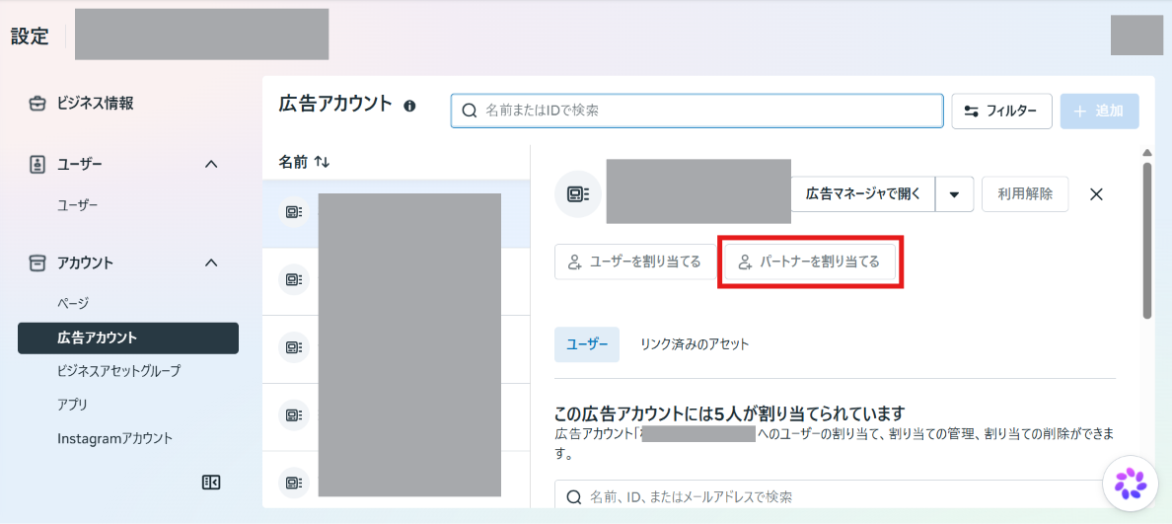
Task: Click the 追加 button
Action: point(1100,111)
